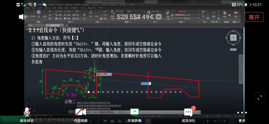Toggle screen sharing with 共享屏幕
This screenshot has height=124, width=269.
[x=134, y=115]
